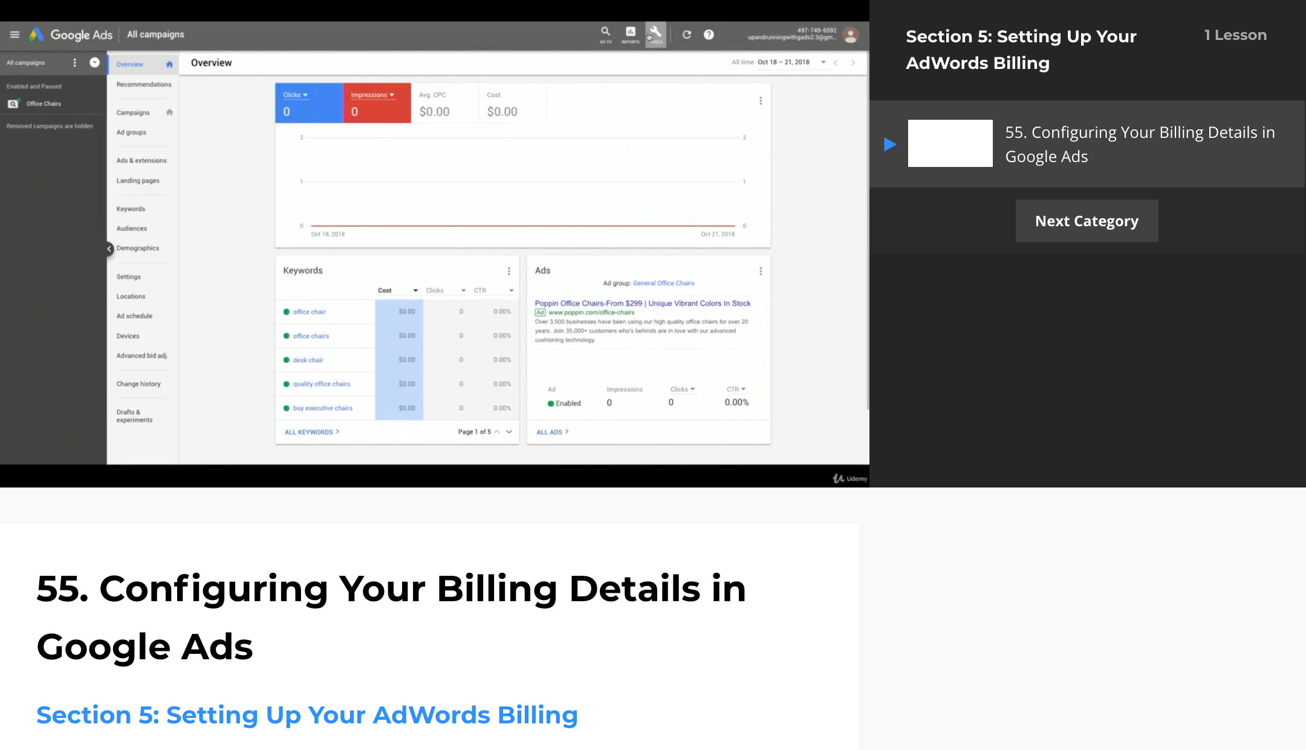The image size is (1306, 750).
Task: Open the Keywords card three-dot menu
Action: tap(508, 271)
